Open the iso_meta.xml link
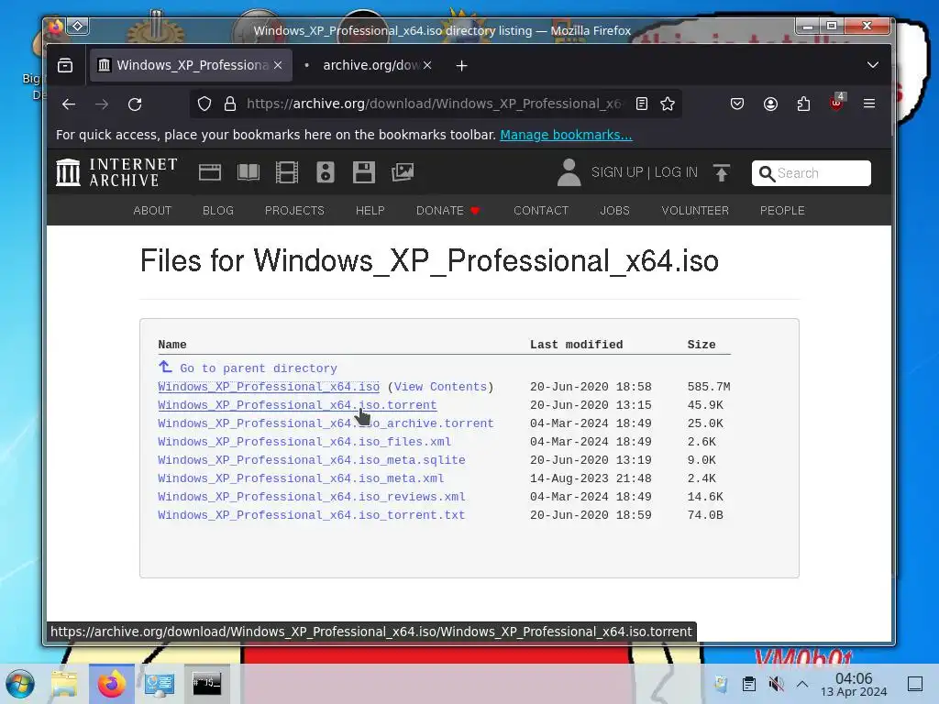The image size is (939, 704). pyautogui.click(x=301, y=478)
